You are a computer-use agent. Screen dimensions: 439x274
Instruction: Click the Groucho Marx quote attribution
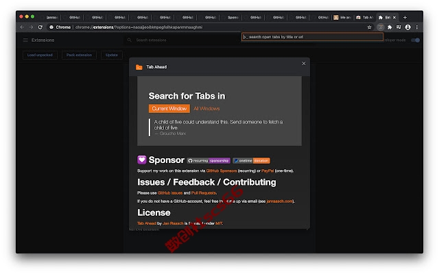pos(170,134)
